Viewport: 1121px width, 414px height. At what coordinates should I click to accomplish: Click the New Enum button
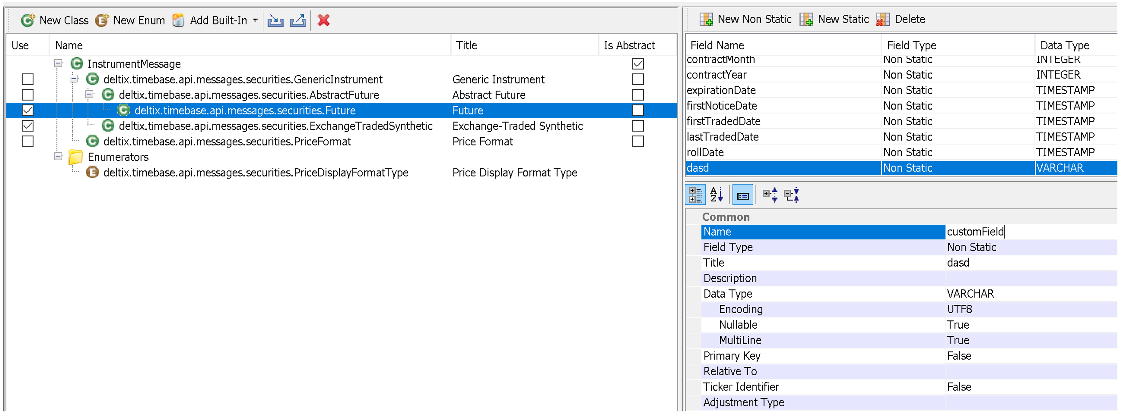[x=130, y=21]
